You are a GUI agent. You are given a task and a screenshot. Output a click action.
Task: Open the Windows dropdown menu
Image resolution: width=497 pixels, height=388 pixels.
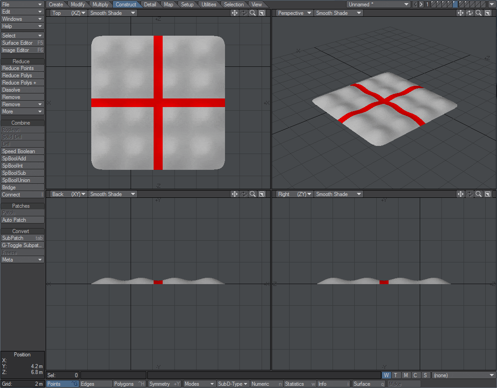[22, 19]
